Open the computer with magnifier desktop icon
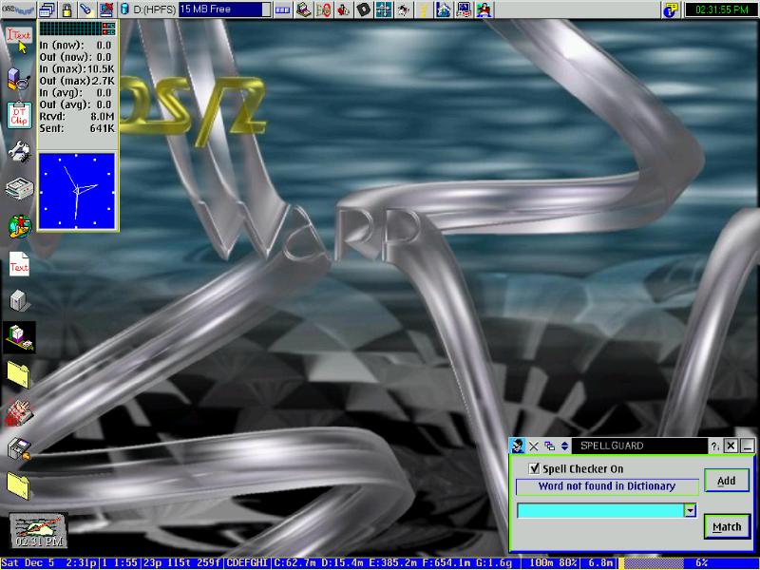The width and height of the screenshot is (760, 570). tap(19, 79)
